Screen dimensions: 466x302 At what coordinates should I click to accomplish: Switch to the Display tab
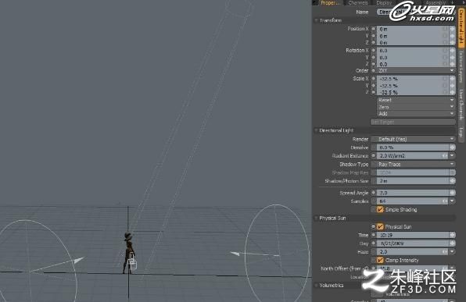click(x=384, y=2)
